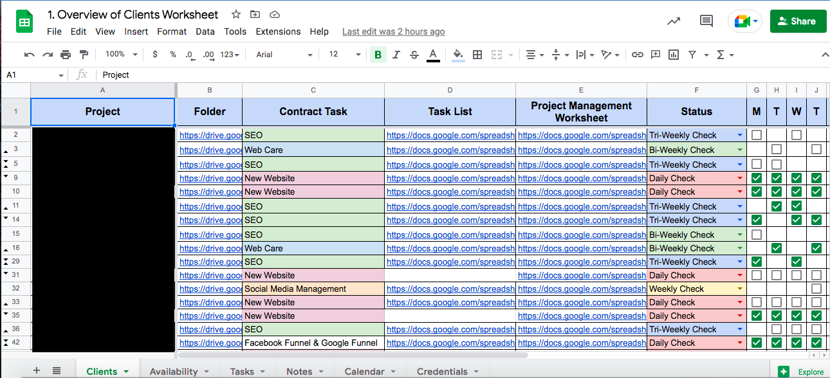Open comment history icon

706,21
